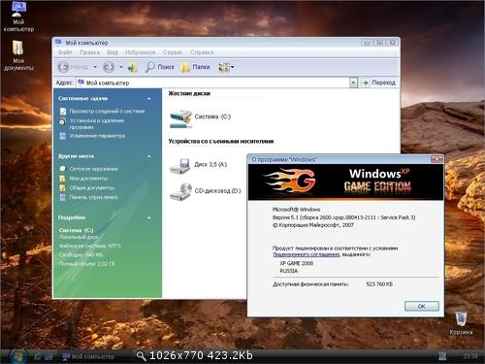Open the Recycle Bin icon on desktop
The height and width of the screenshot is (364, 485).
coord(461,323)
